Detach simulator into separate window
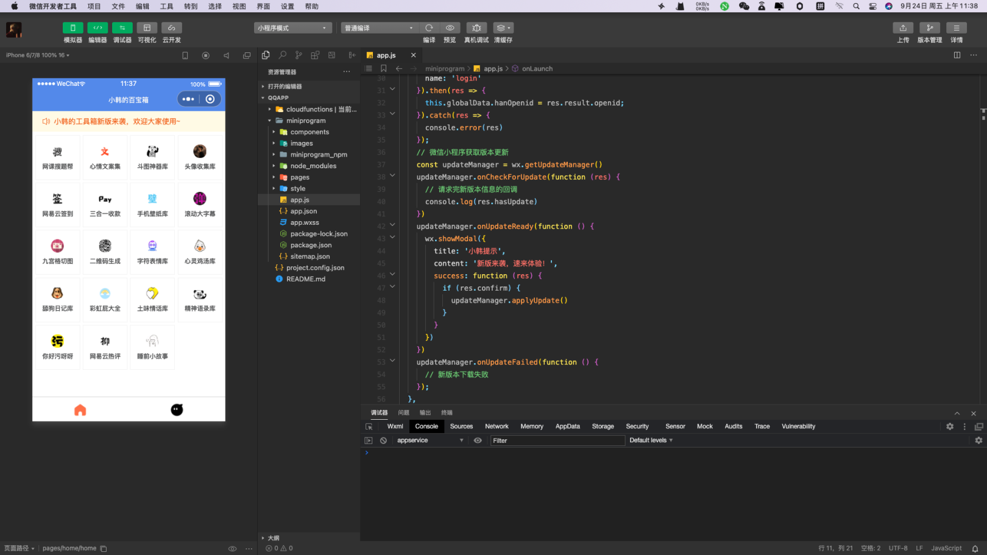 point(247,55)
